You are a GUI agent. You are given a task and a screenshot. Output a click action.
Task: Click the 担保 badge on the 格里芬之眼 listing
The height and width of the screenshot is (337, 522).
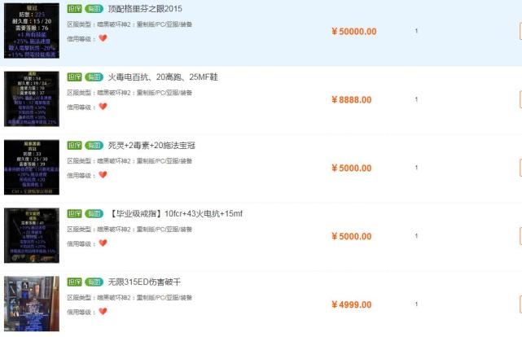[74, 9]
